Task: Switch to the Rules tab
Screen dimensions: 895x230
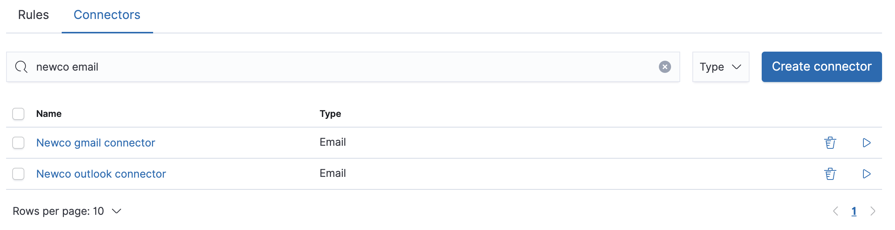Action: [34, 15]
